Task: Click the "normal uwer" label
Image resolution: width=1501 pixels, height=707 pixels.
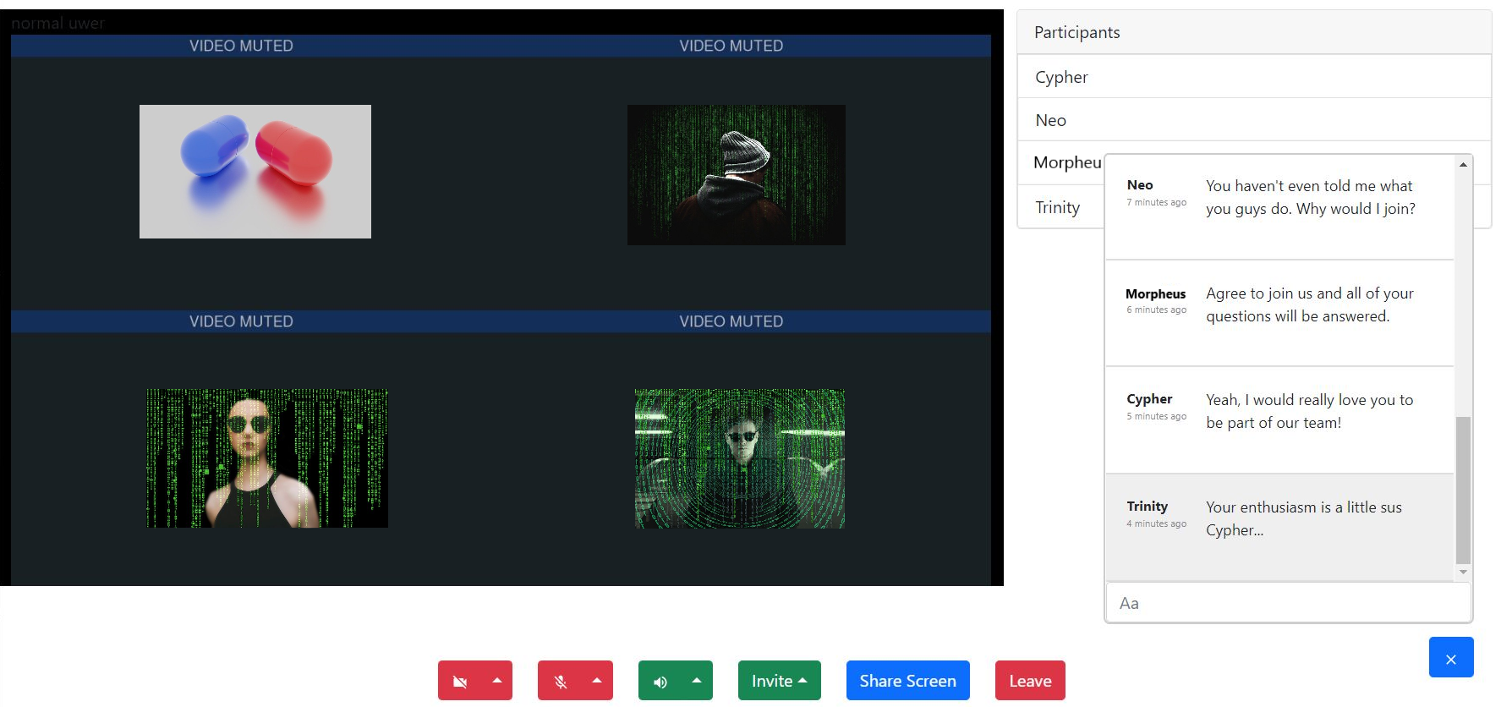Action: pyautogui.click(x=58, y=23)
